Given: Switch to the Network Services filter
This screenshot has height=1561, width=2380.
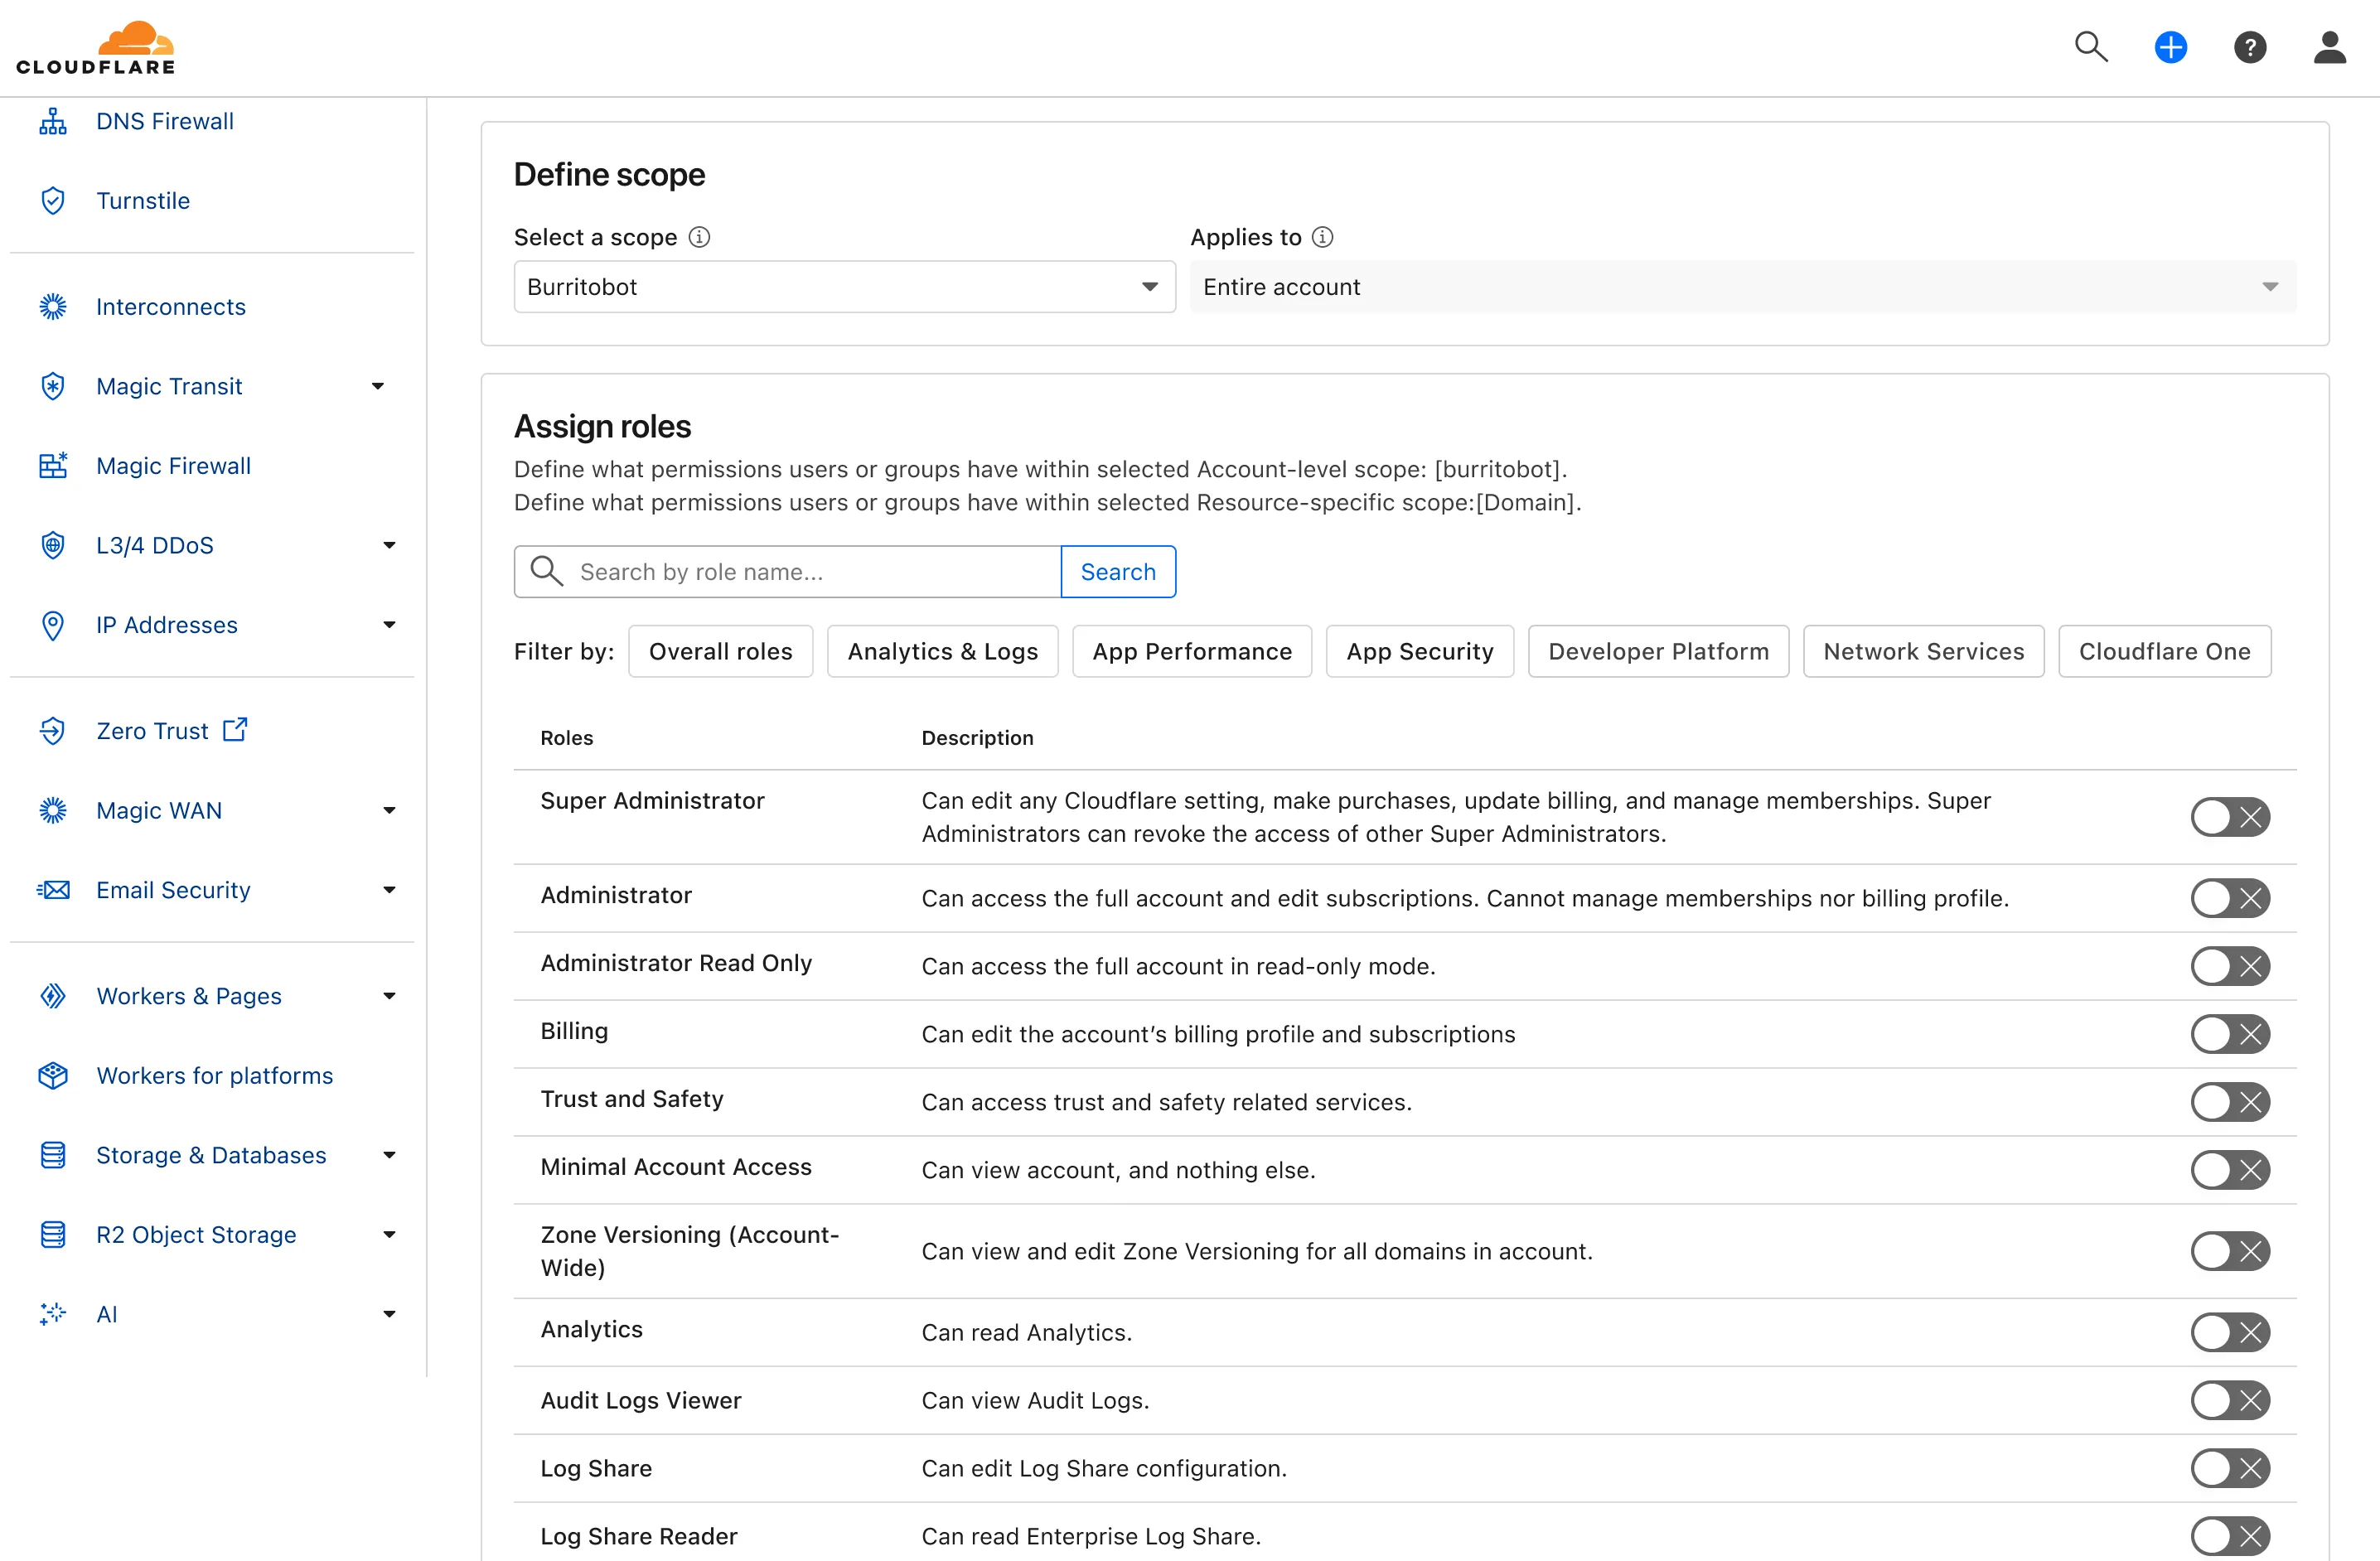Looking at the screenshot, I should point(1923,651).
